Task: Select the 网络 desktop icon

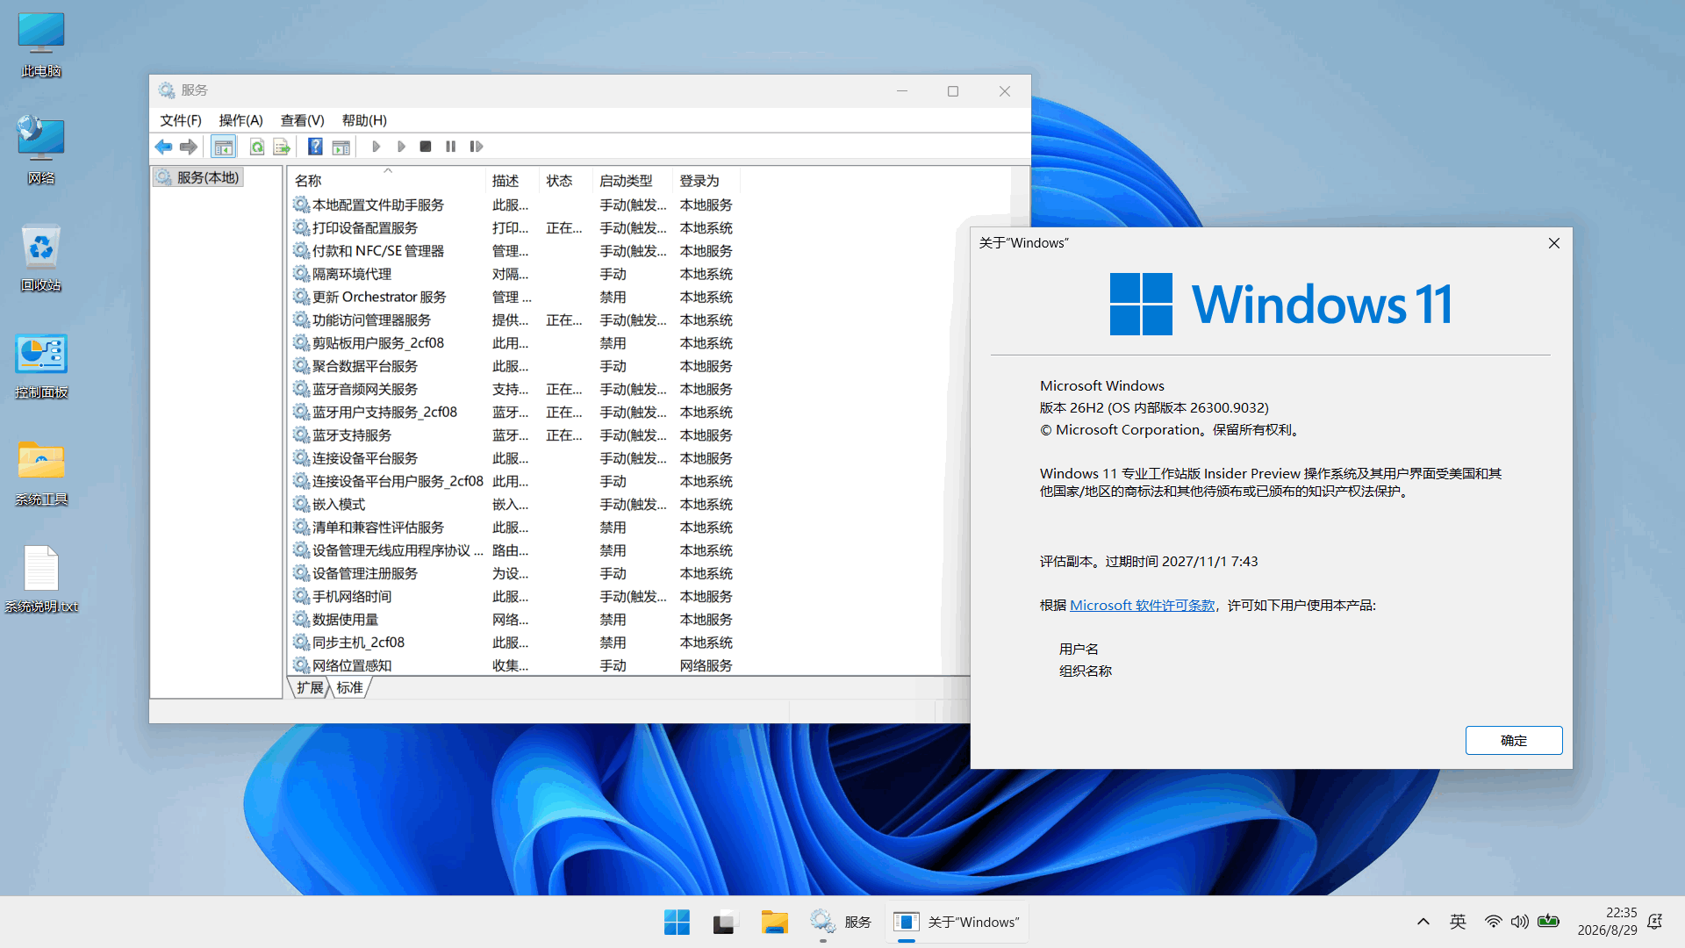Action: click(41, 150)
